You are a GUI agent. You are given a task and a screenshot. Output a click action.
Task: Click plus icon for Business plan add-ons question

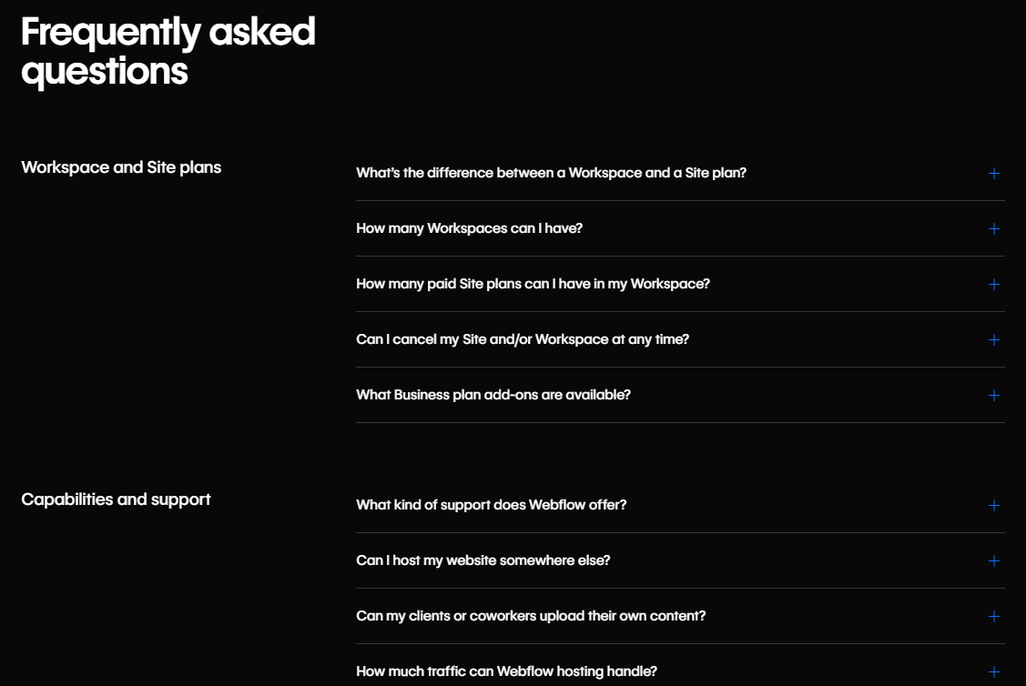point(994,395)
